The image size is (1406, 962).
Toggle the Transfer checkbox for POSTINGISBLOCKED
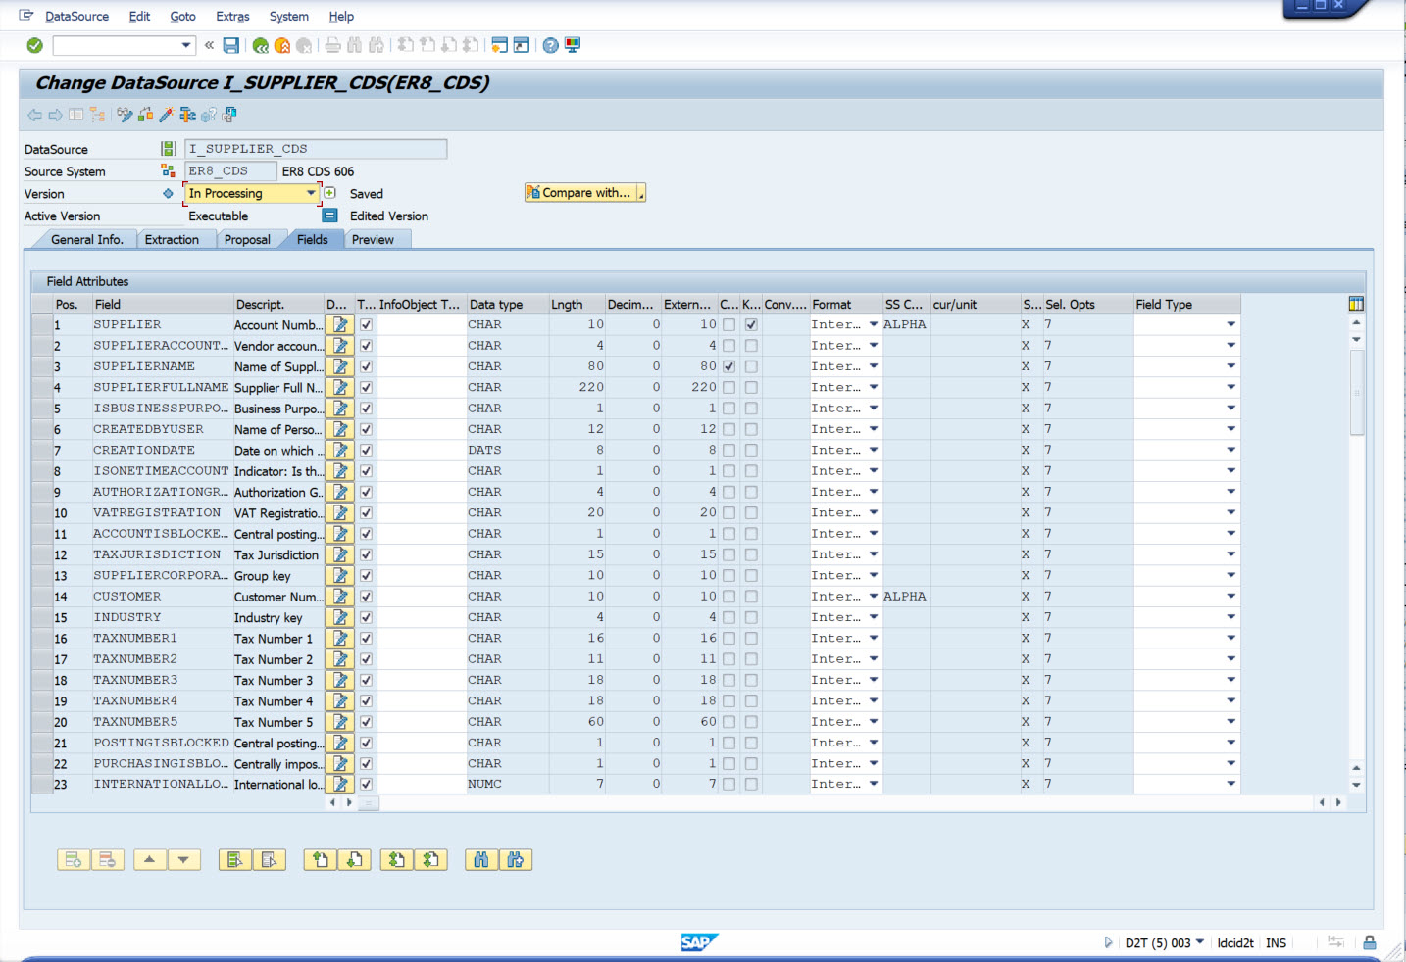tap(366, 743)
